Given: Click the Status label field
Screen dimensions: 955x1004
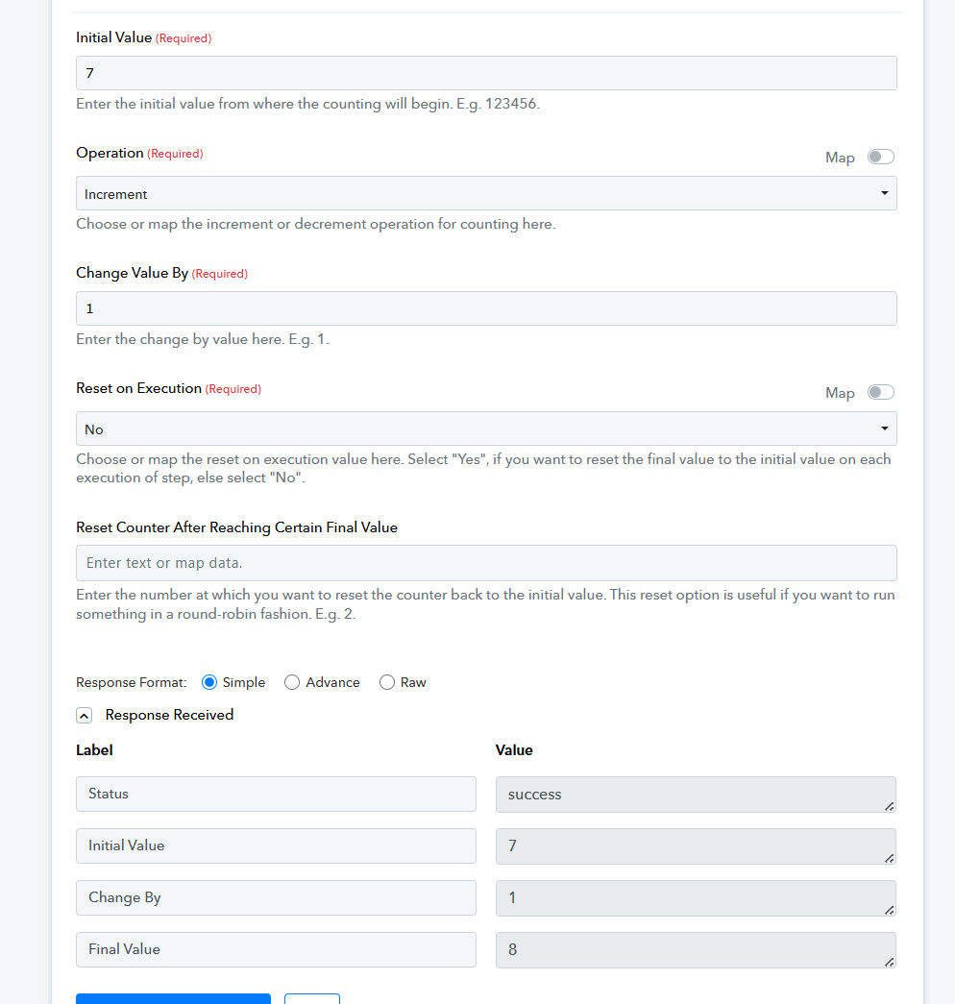Looking at the screenshot, I should 276,794.
